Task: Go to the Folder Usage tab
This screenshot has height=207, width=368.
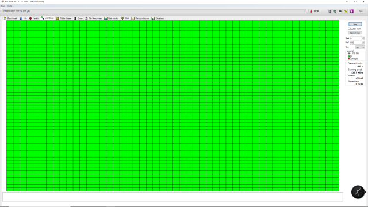Action: (64, 18)
